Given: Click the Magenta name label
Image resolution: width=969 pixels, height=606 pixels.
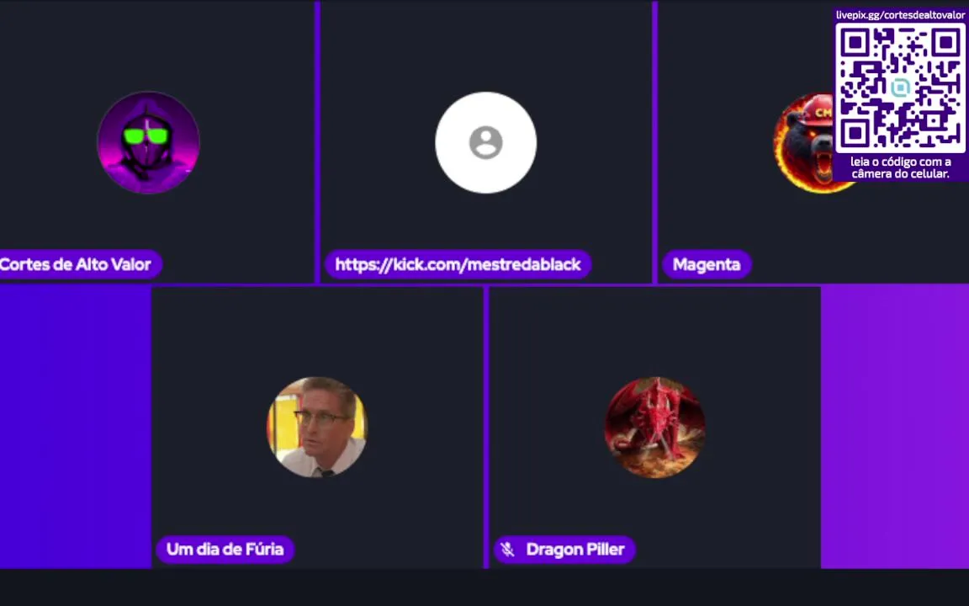Looking at the screenshot, I should click(x=707, y=264).
